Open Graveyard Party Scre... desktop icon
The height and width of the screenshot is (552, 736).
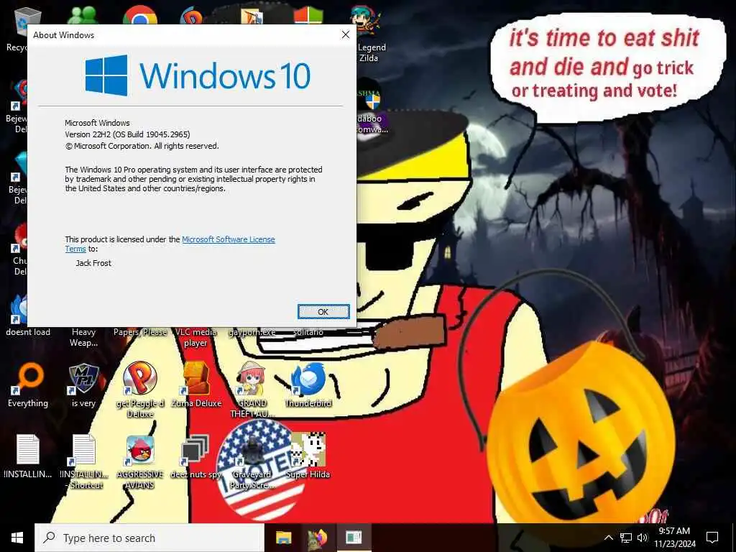pos(252,461)
